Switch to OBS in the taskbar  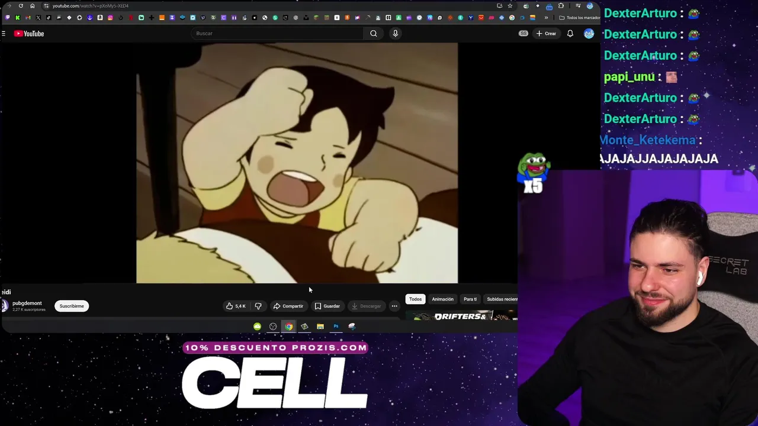pos(273,327)
